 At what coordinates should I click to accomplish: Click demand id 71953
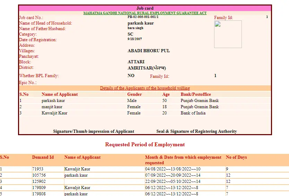pyautogui.click(x=38, y=169)
